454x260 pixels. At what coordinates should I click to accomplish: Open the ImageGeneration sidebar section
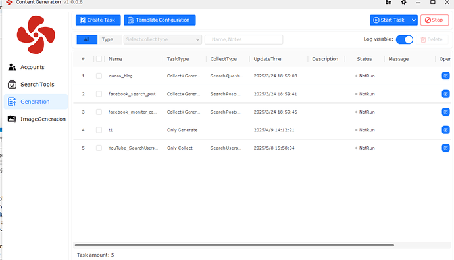[37, 119]
